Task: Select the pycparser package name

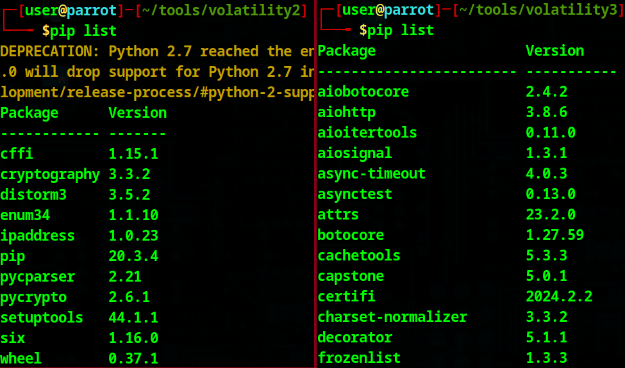Action: coord(37,277)
